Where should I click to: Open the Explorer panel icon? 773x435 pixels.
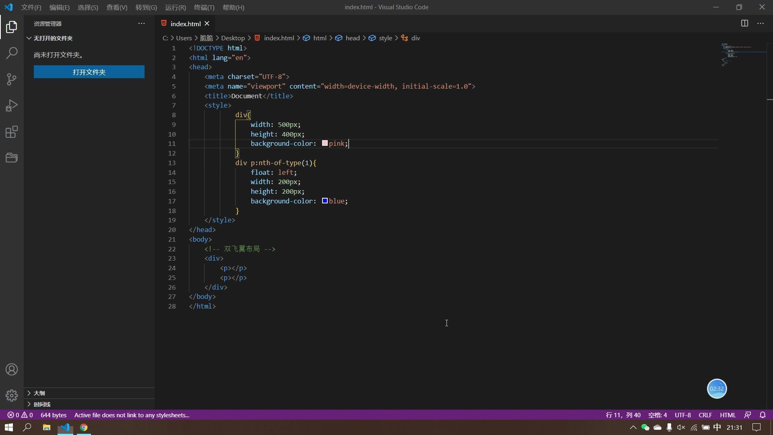pos(12,27)
